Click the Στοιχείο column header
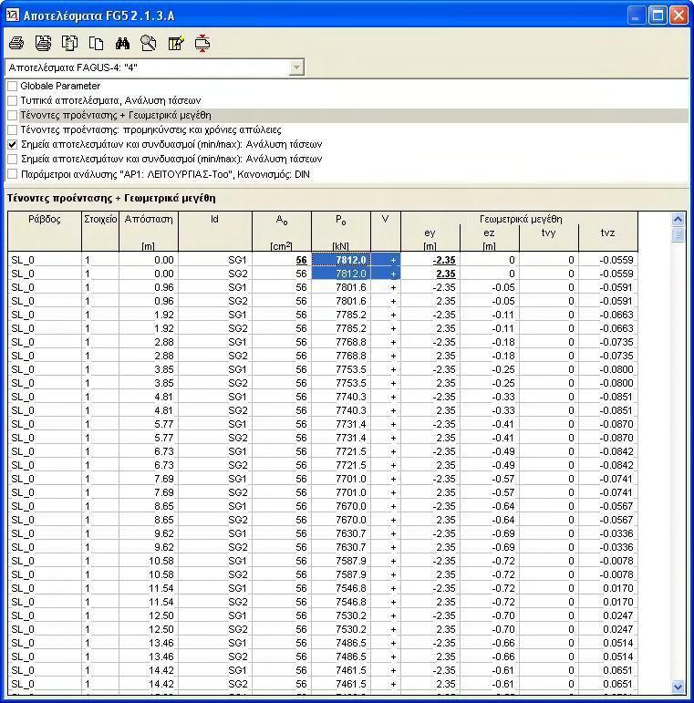This screenshot has width=694, height=703. tap(100, 232)
